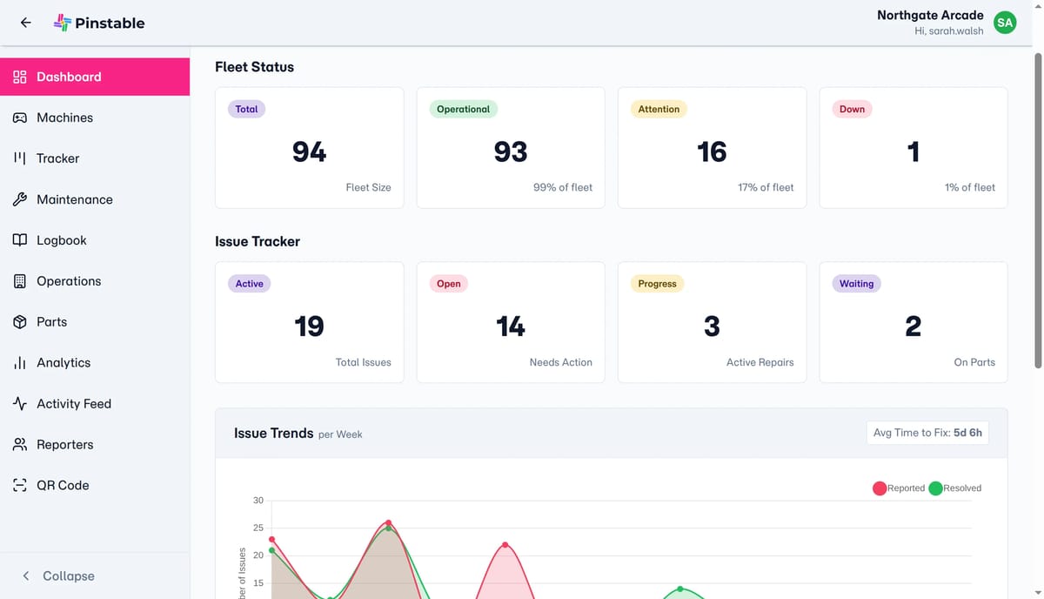Open the Down machines card

click(x=913, y=147)
